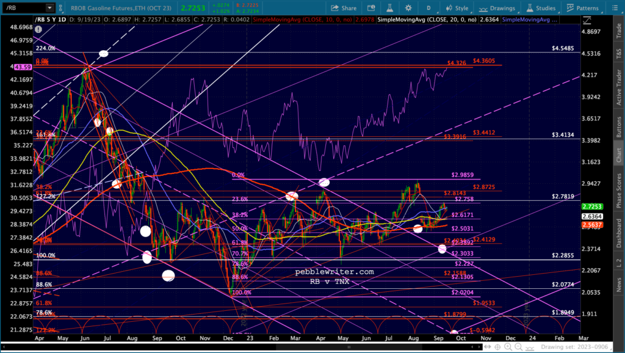The width and height of the screenshot is (625, 353).
Task: Toggle the Active Trader side panel
Action: 619,87
